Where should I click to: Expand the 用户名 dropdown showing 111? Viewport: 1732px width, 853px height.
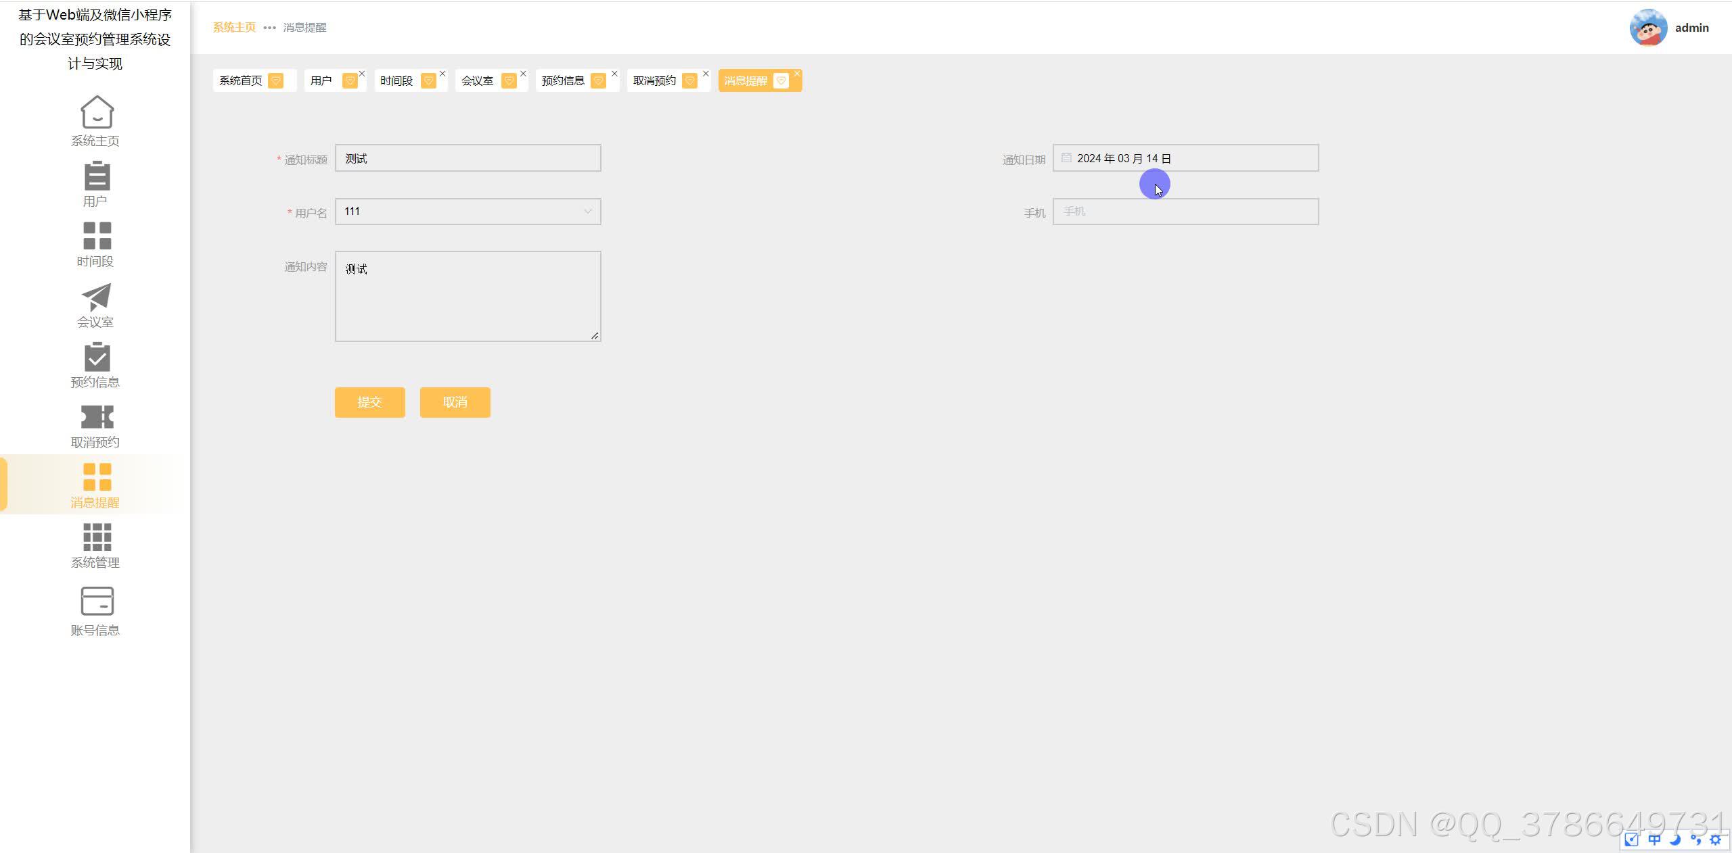(x=468, y=212)
